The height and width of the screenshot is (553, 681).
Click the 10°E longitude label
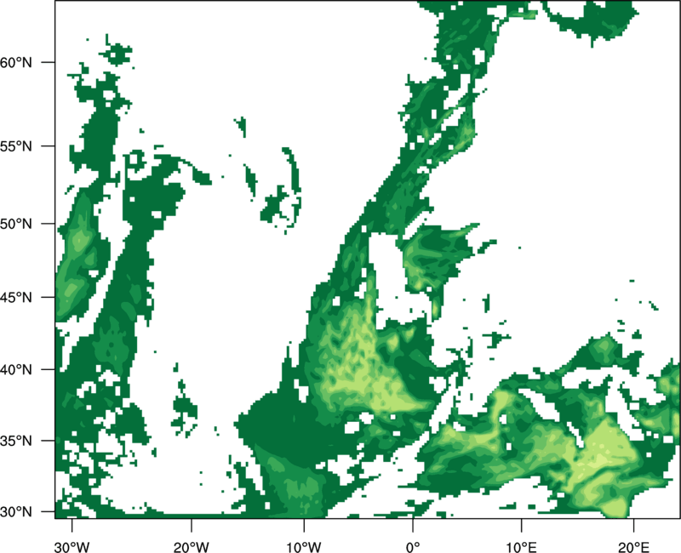tap(521, 547)
